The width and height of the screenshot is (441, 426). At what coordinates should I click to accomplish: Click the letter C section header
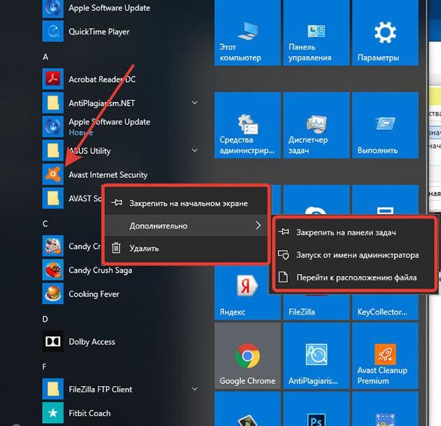tap(45, 224)
